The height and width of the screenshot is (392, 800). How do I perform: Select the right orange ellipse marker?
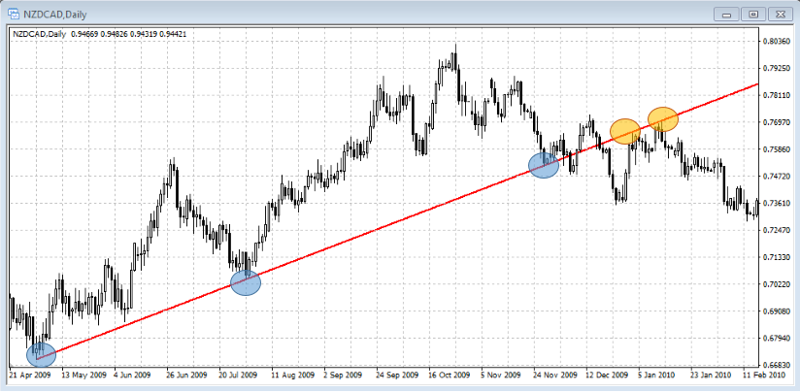[x=663, y=118]
